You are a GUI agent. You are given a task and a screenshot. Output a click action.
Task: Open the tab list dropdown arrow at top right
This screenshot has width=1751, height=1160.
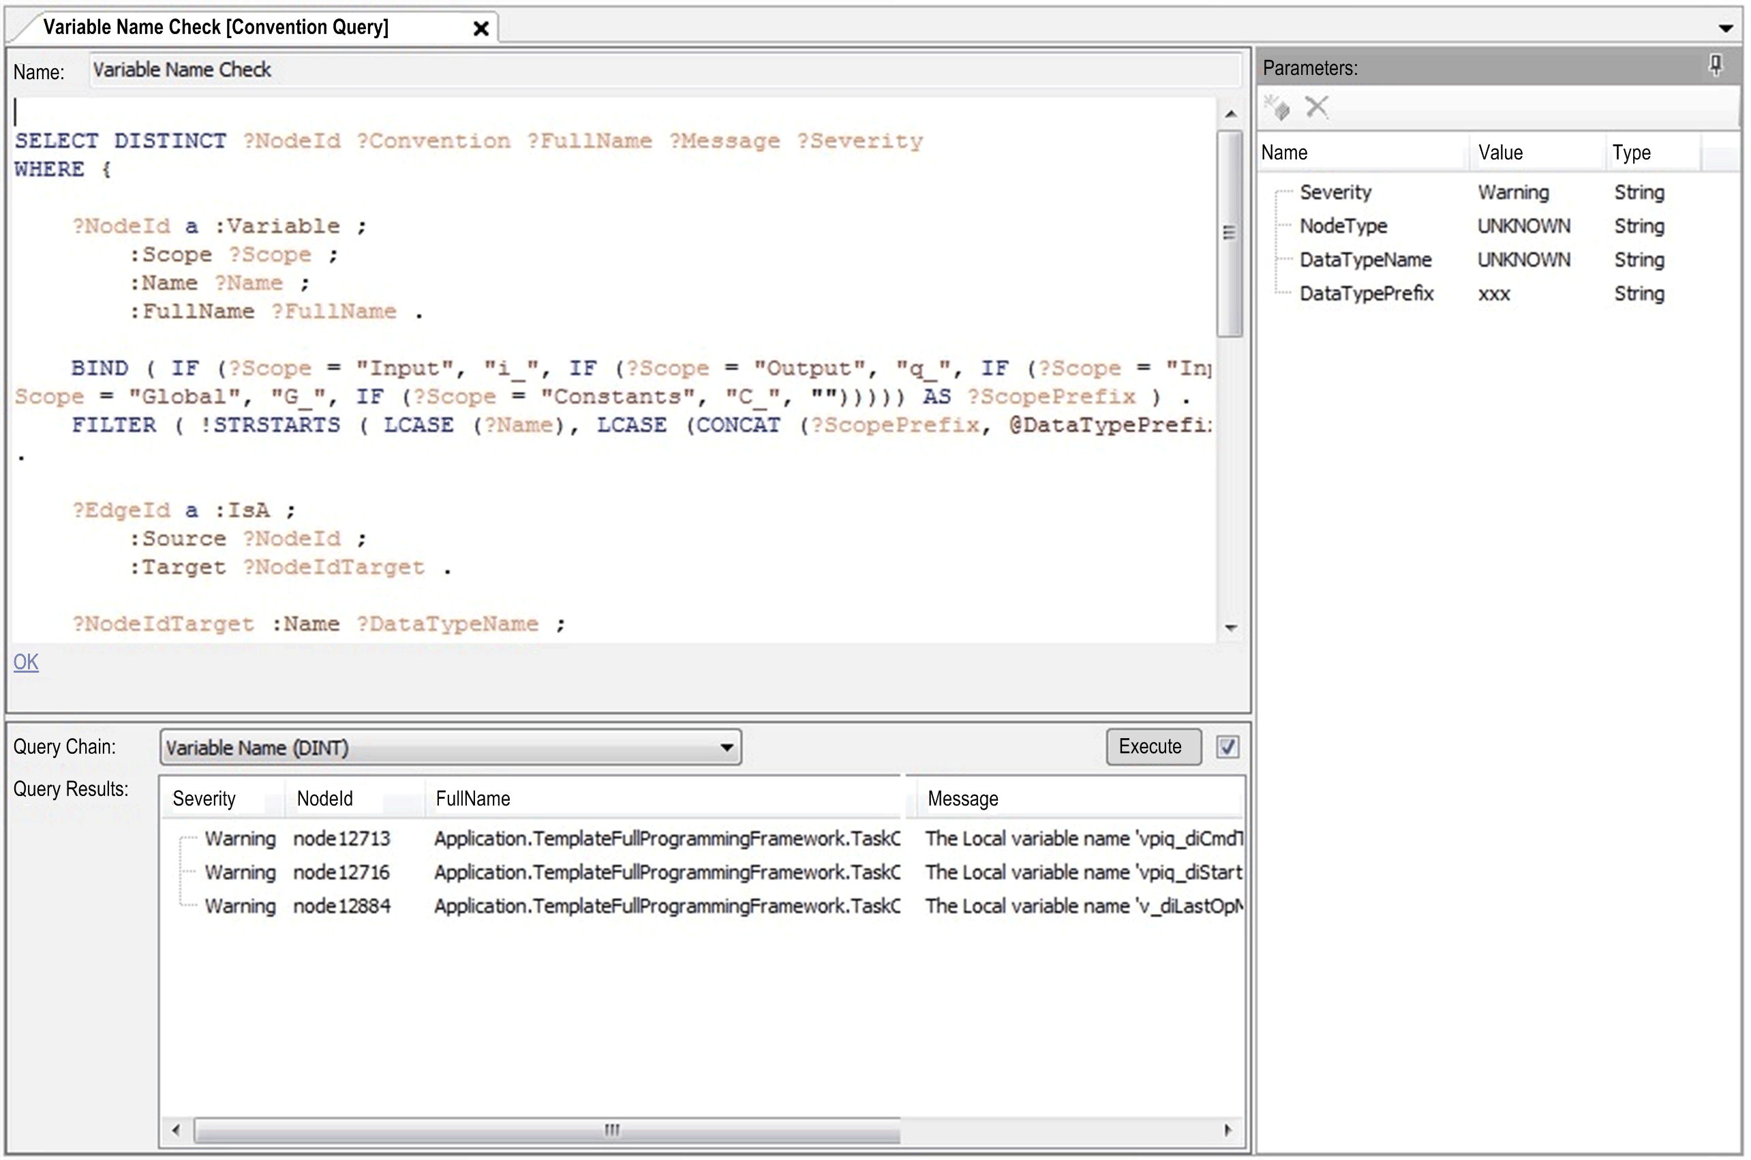pyautogui.click(x=1726, y=29)
